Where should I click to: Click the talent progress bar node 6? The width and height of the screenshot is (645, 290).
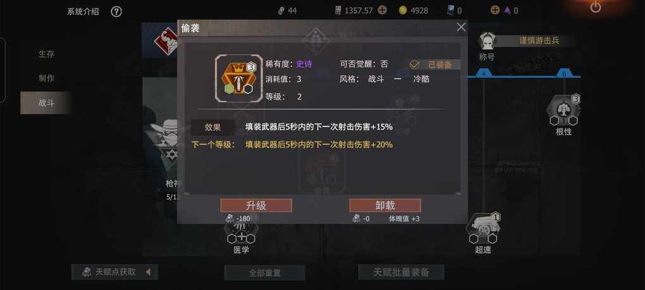tap(564, 73)
